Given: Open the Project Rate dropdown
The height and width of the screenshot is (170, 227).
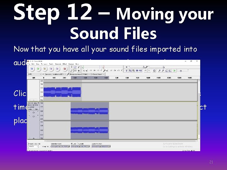Looking at the screenshot, I should click(33, 147).
